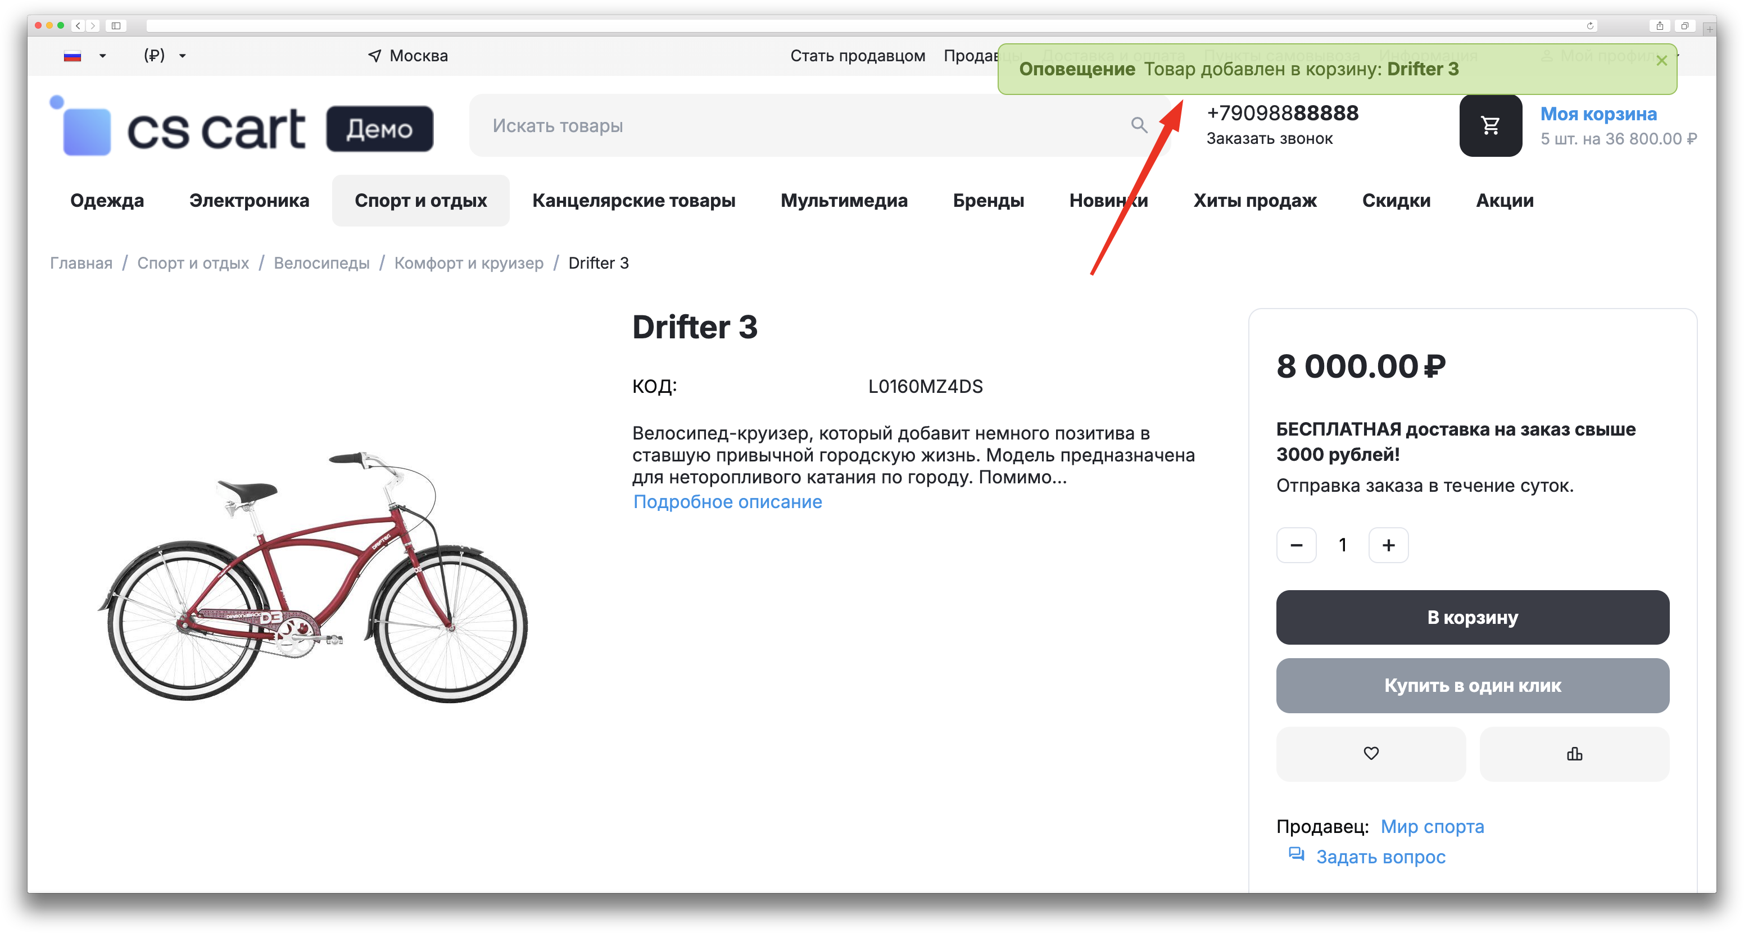The width and height of the screenshot is (1744, 933).
Task: Open the Спорт и отдых menu
Action: point(420,201)
